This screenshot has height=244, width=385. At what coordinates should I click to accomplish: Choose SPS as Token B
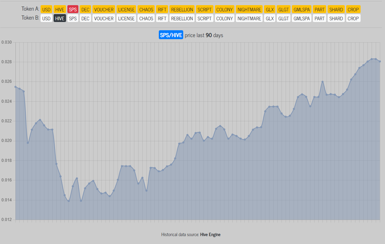pyautogui.click(x=73, y=18)
